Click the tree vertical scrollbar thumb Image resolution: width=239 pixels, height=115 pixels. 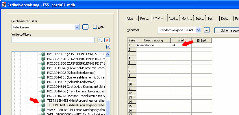pyautogui.click(x=108, y=107)
